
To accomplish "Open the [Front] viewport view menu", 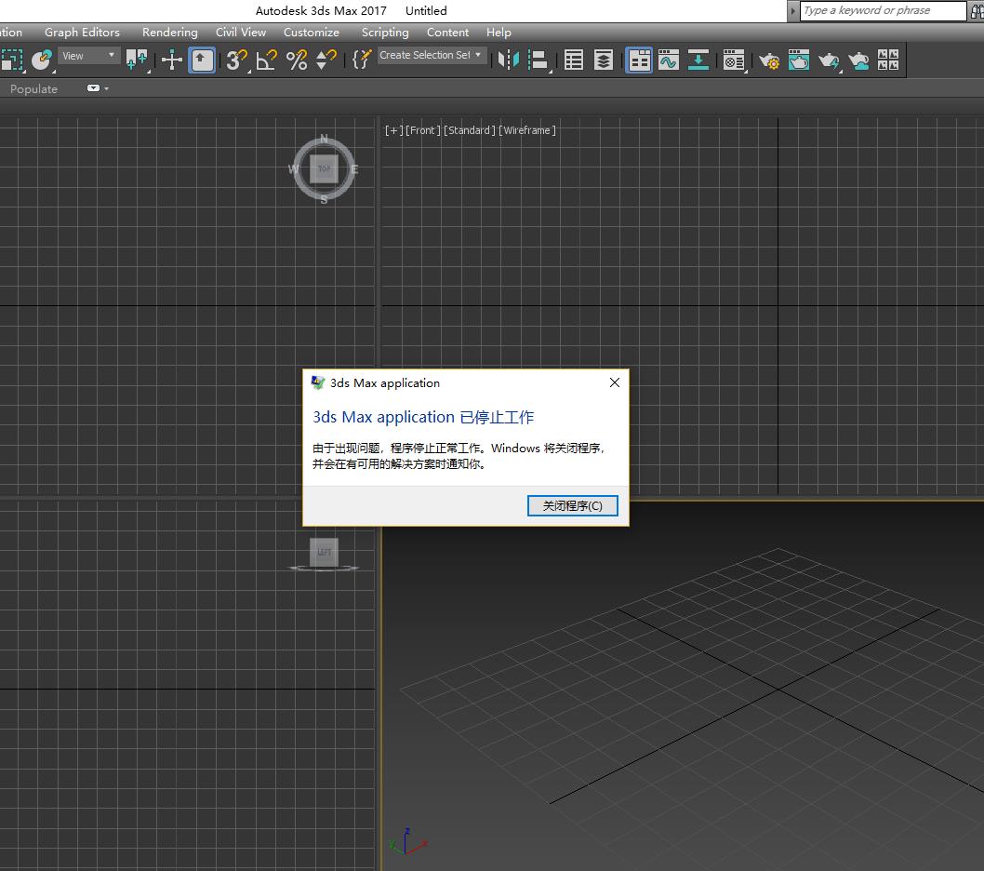I will coord(423,130).
